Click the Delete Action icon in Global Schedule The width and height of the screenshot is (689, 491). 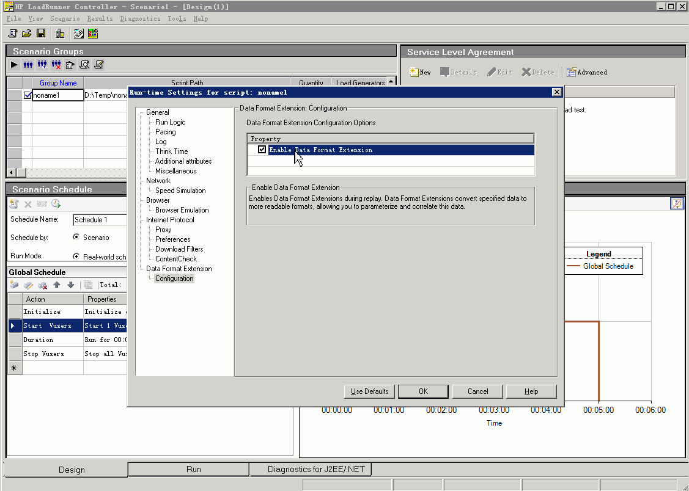43,285
